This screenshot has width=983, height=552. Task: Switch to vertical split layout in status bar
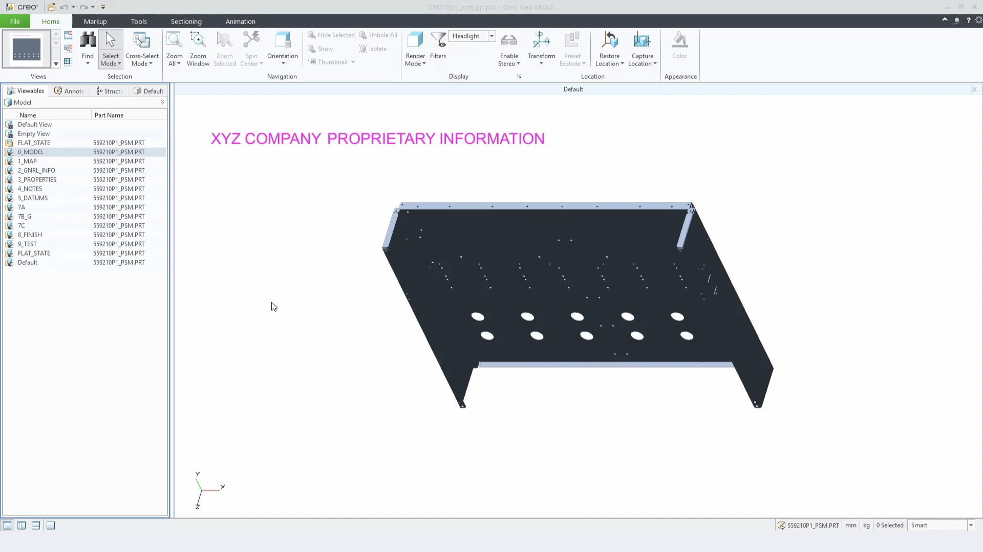[x=22, y=525]
